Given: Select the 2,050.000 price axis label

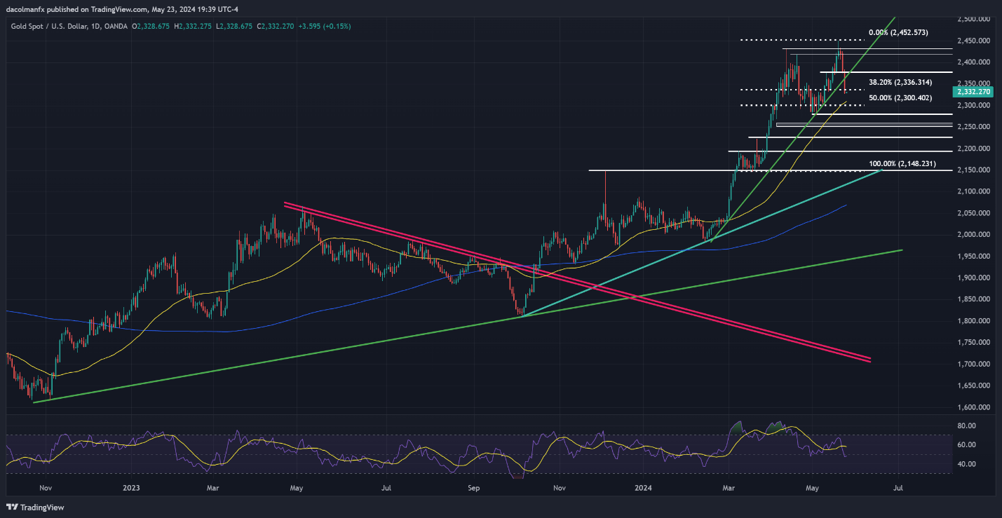Looking at the screenshot, I should coord(974,213).
